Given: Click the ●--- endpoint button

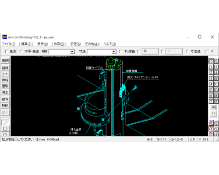Looking at the screenshot, I should (150, 51).
